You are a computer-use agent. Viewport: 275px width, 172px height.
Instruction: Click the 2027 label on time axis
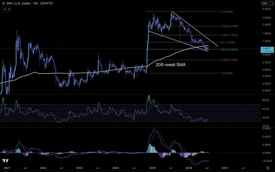225,168
